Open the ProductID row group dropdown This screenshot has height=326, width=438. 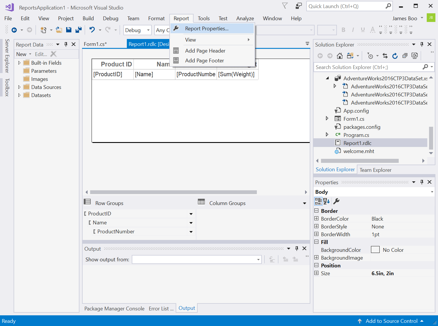(191, 214)
